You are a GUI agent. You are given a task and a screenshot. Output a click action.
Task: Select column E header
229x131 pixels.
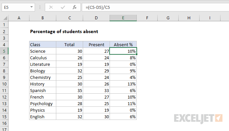coord(123,18)
